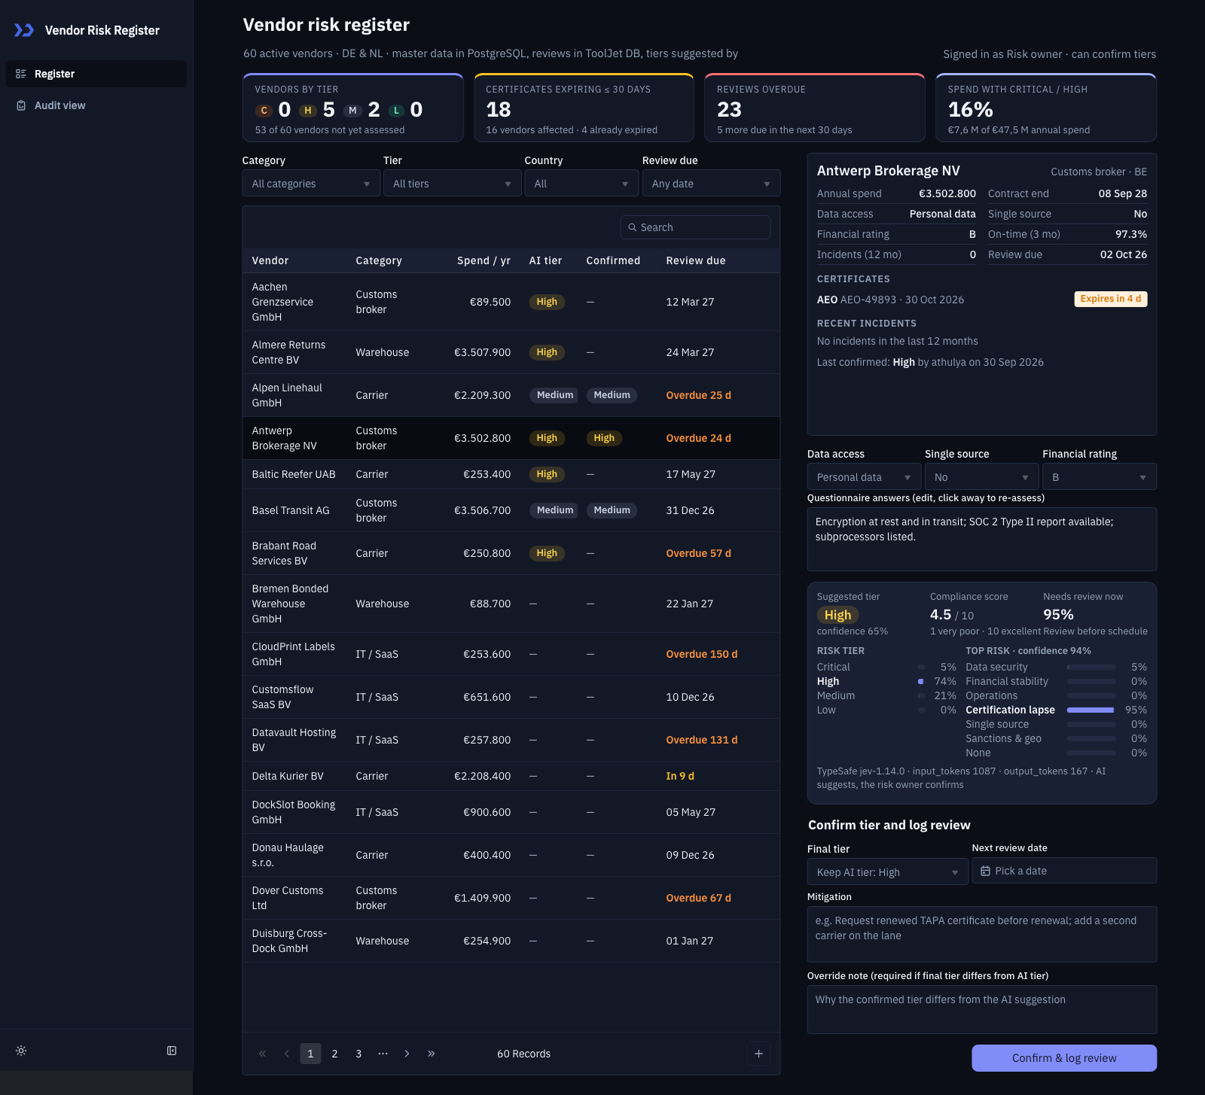Open the All categories dropdown

311,184
